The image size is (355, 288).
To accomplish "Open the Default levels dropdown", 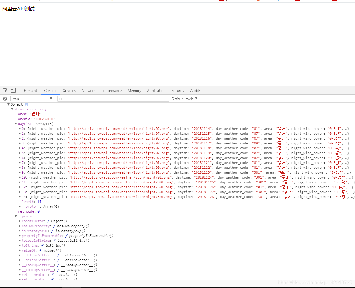I will pyautogui.click(x=185, y=99).
